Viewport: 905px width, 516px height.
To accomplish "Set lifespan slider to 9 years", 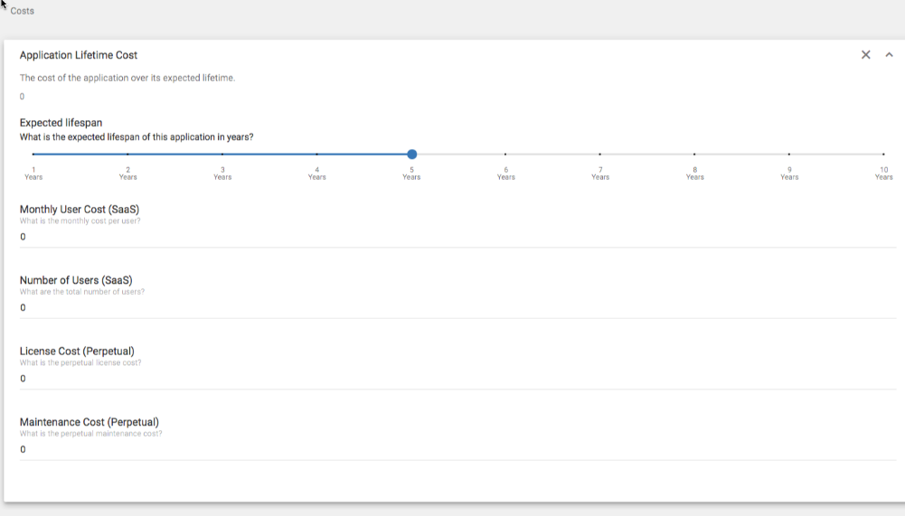I will [x=789, y=155].
